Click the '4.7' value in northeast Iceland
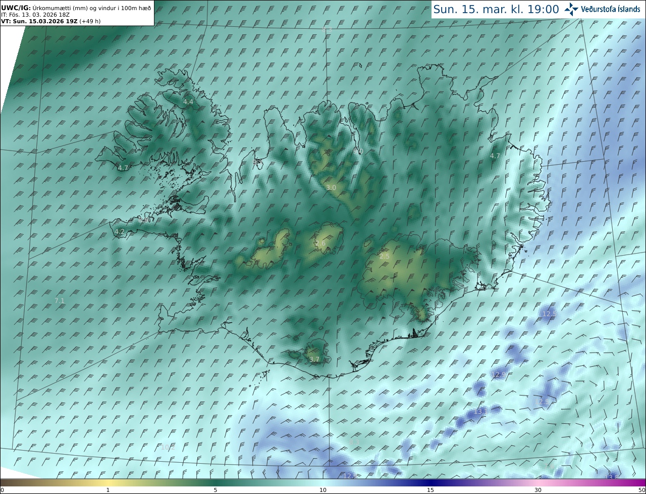Screen dimensions: 646x494 495,156
